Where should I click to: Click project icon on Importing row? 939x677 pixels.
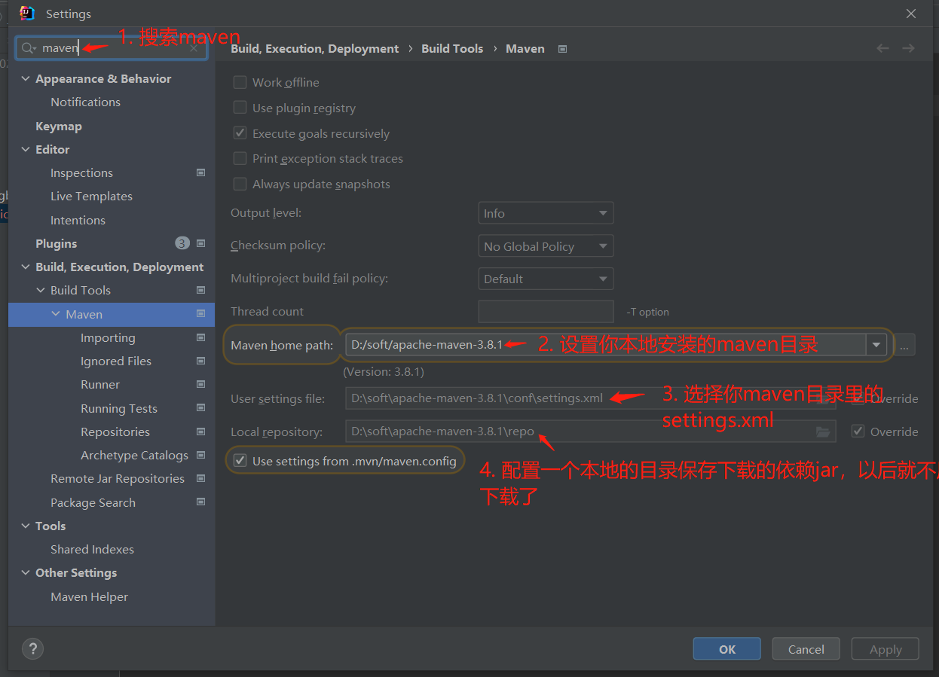pos(200,337)
